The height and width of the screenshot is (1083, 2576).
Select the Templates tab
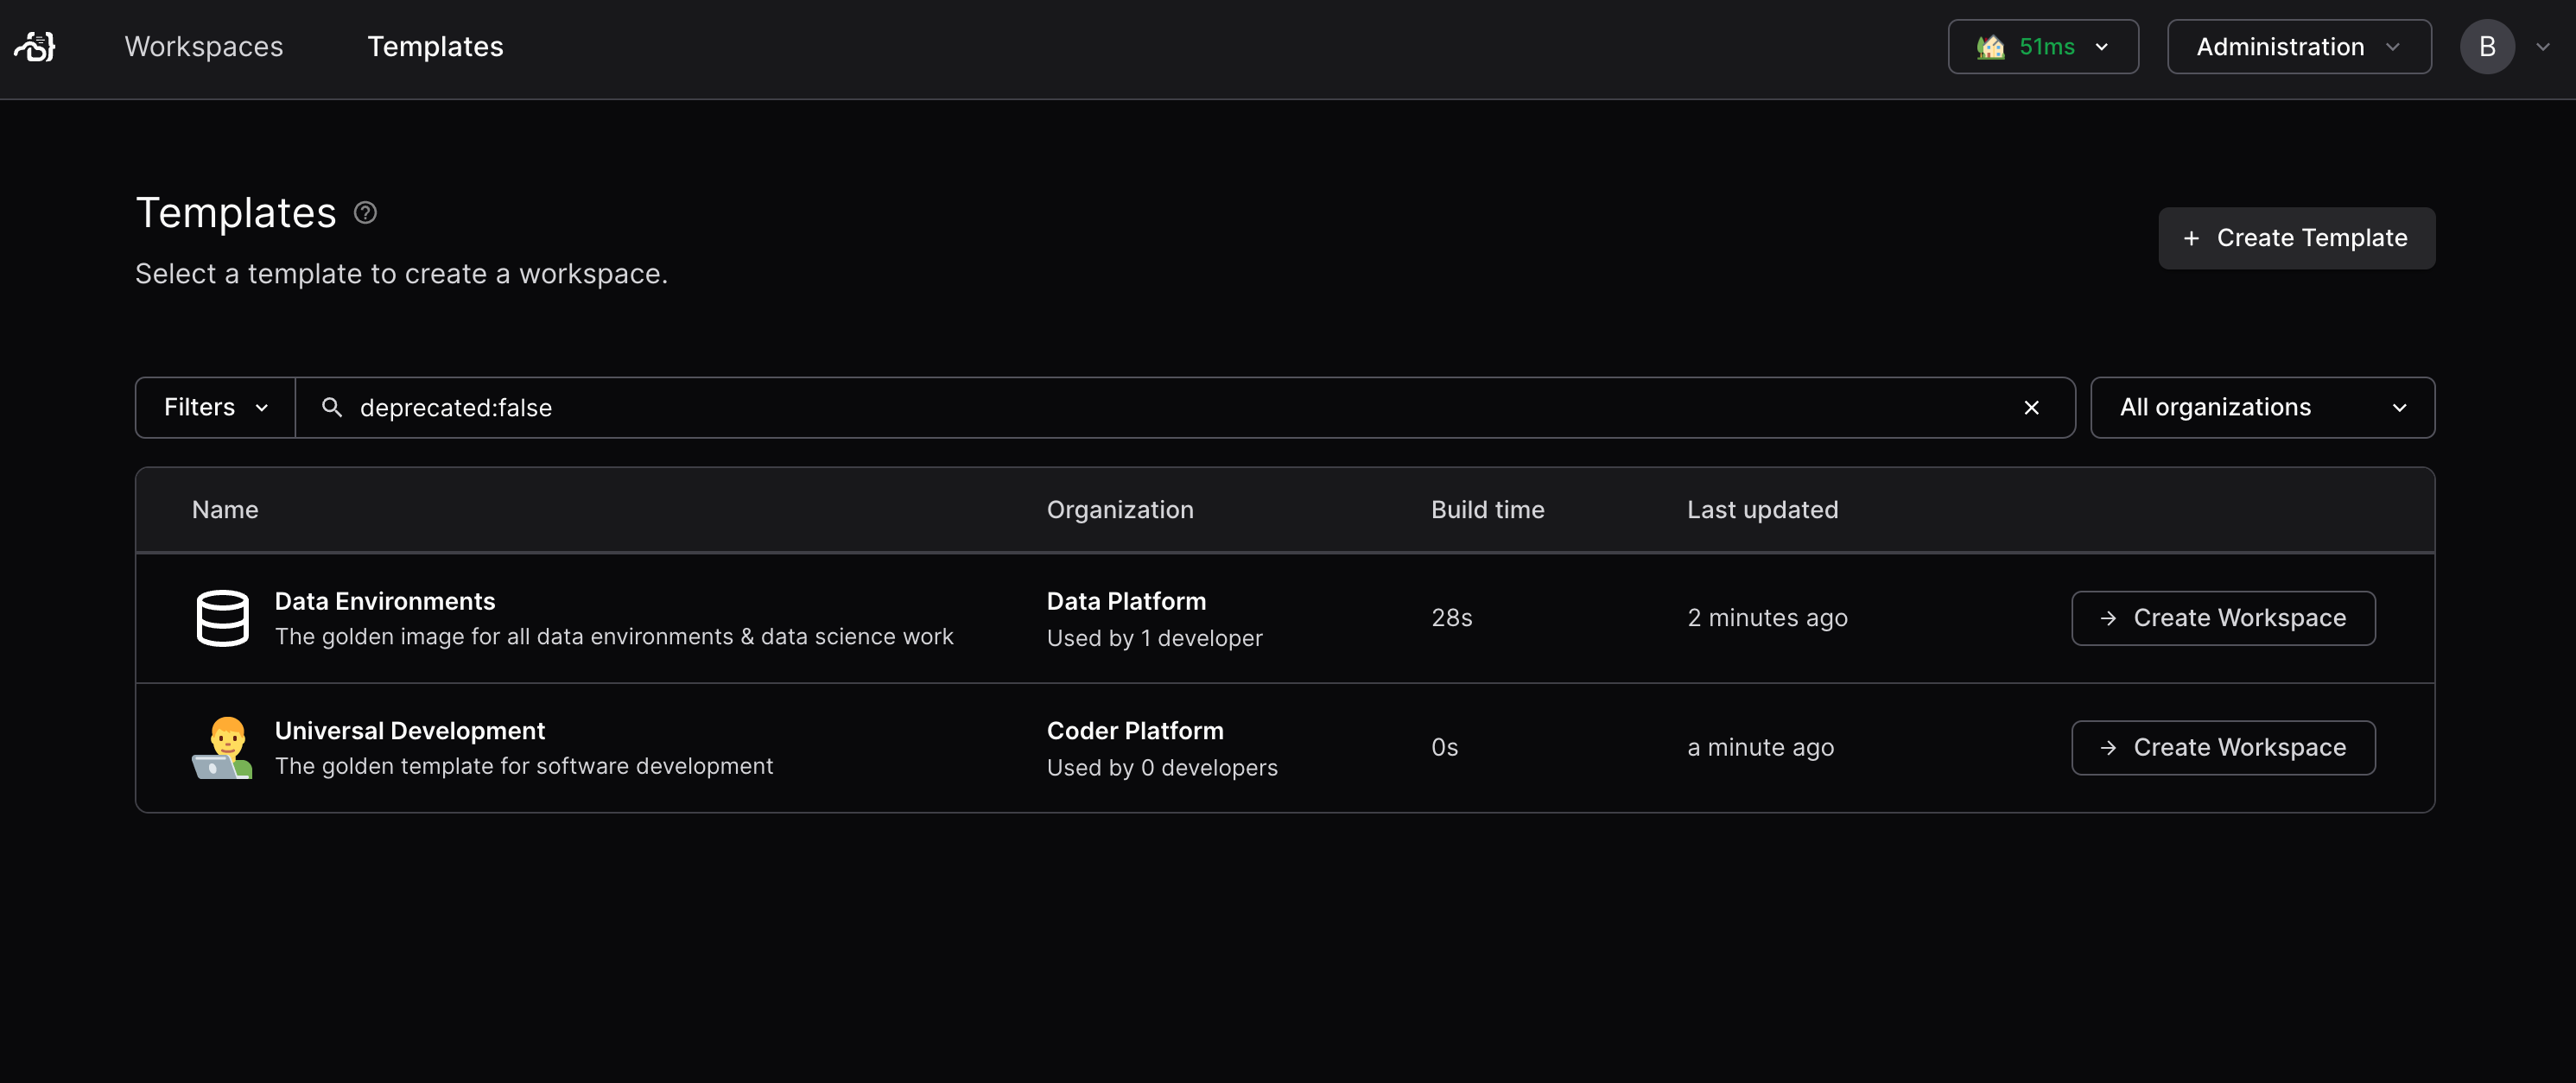[434, 46]
